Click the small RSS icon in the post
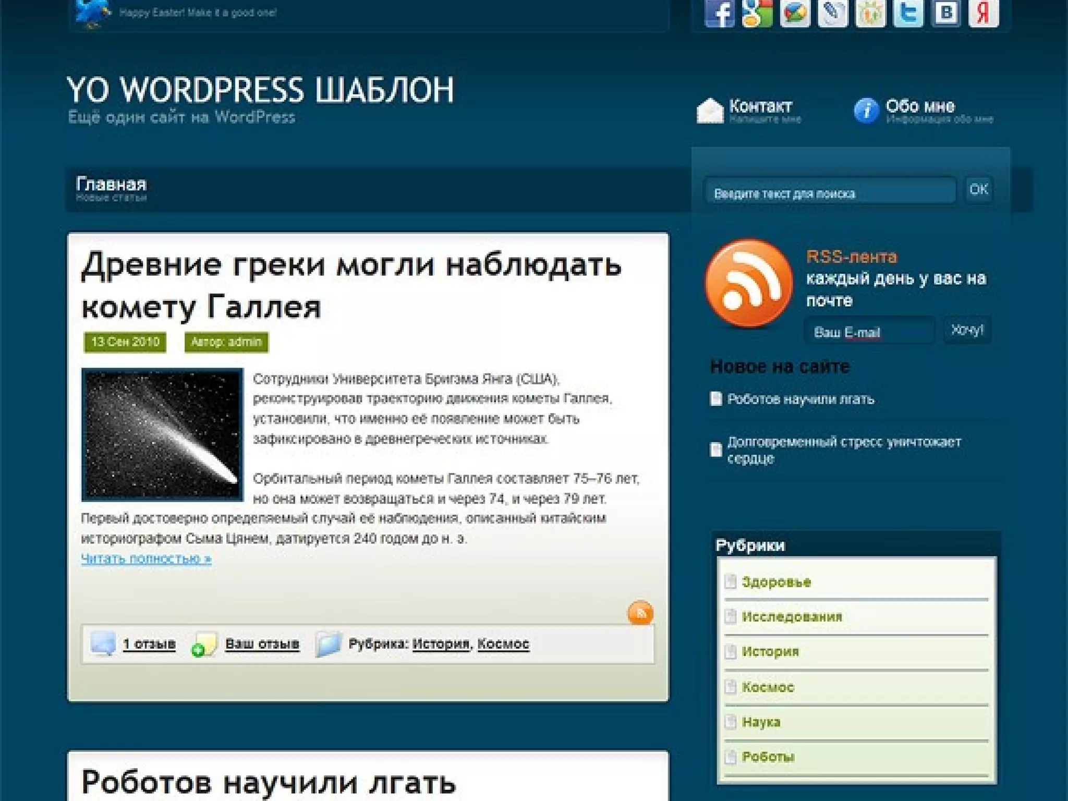This screenshot has width=1068, height=801. [x=640, y=613]
